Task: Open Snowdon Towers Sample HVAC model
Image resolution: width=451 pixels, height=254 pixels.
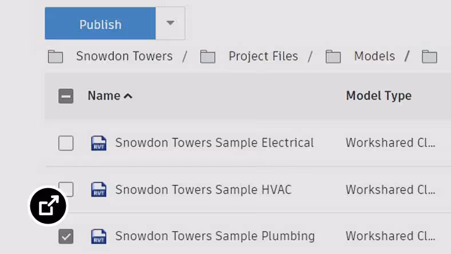Action: click(x=203, y=189)
